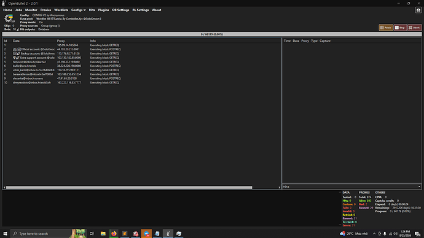This screenshot has width=424, height=238.
Task: Open the Proxies page
Action: pos(45,10)
